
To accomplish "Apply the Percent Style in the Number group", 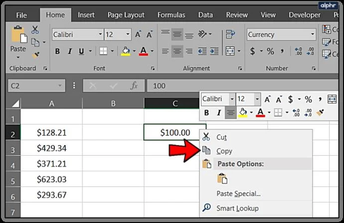I will (270, 51).
